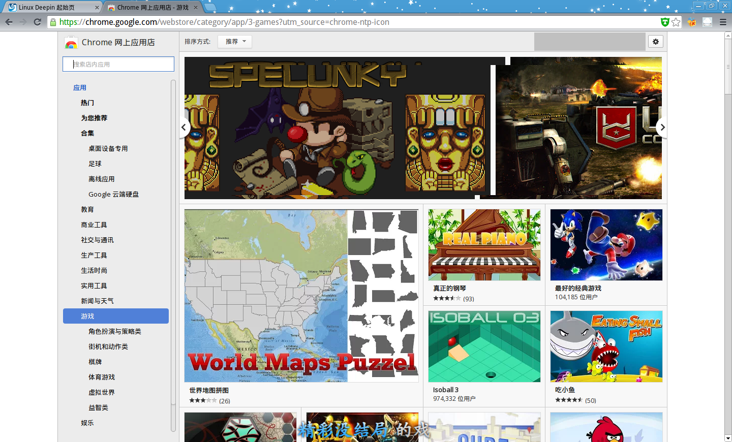Click the address bar URL
The width and height of the screenshot is (732, 442).
pos(224,22)
